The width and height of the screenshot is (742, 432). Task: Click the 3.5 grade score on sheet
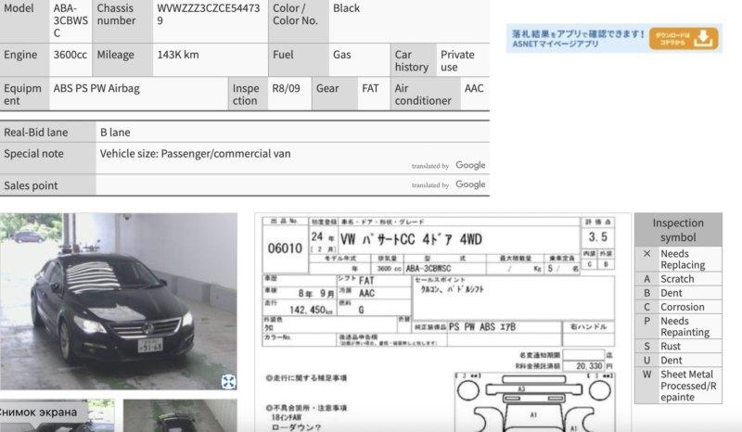tap(598, 237)
